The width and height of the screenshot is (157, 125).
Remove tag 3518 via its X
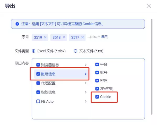[x=64, y=37]
